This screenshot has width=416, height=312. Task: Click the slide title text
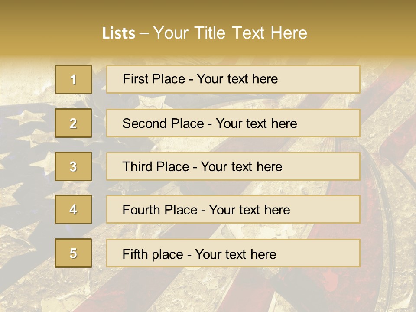205,33
